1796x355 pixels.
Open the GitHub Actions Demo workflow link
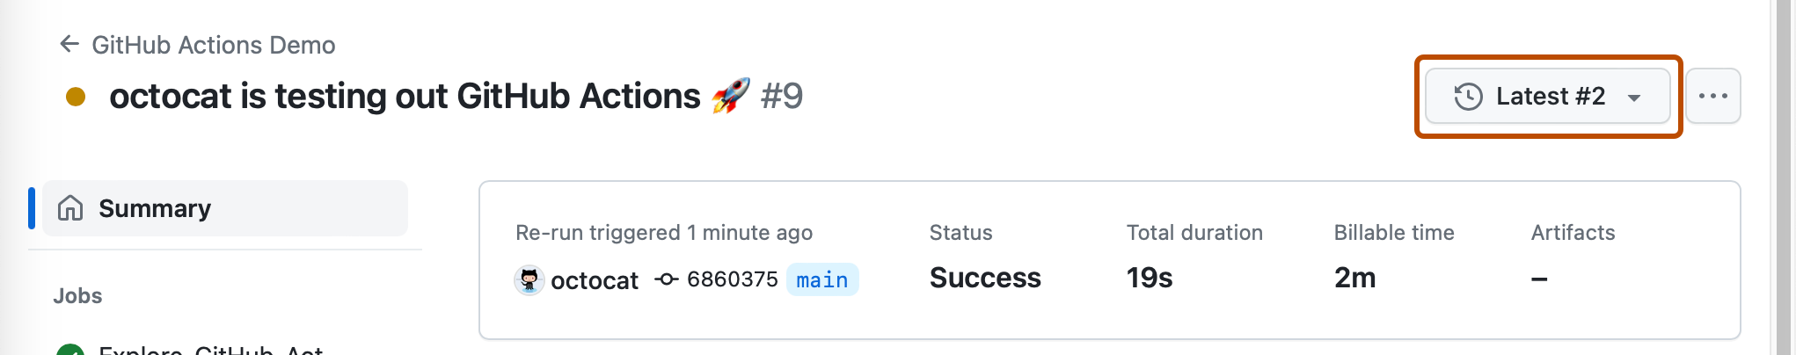coord(213,45)
